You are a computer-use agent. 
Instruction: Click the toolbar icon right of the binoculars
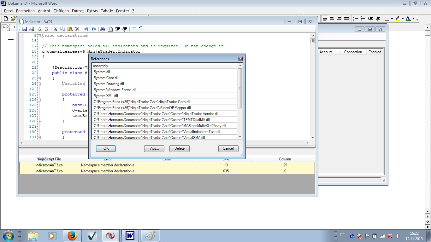[x=110, y=29]
